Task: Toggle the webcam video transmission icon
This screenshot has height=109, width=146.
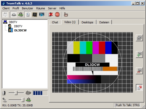Action: pyautogui.click(x=28, y=15)
